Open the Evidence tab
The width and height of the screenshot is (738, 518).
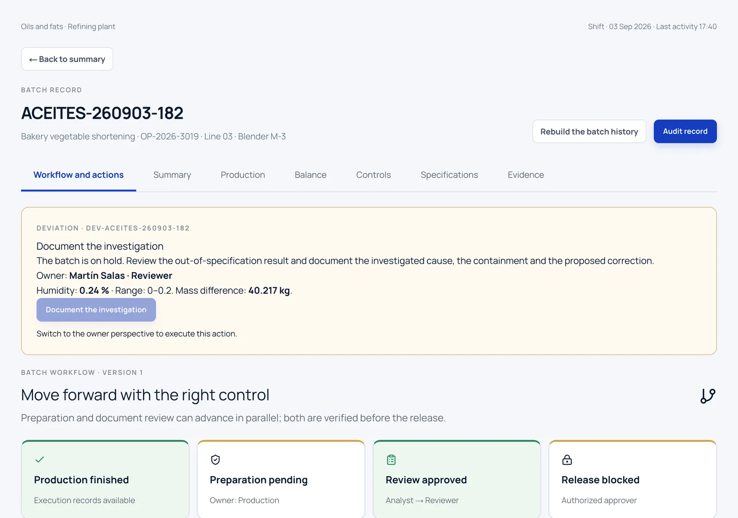(x=526, y=175)
